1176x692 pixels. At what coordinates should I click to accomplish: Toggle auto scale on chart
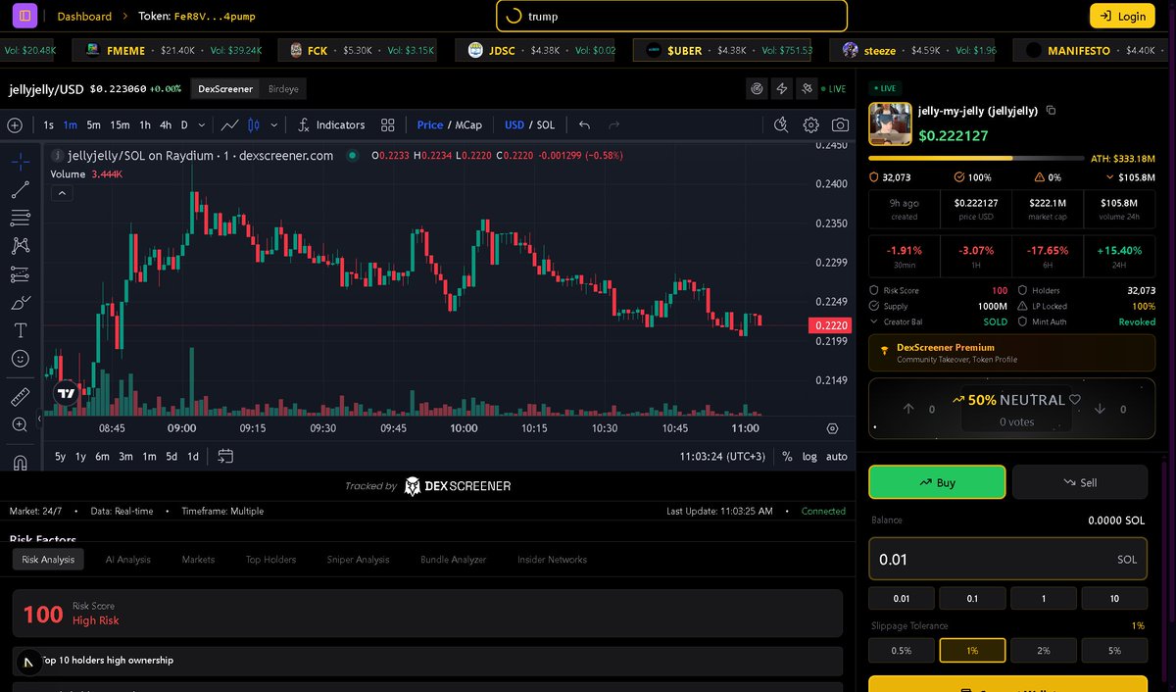point(837,456)
